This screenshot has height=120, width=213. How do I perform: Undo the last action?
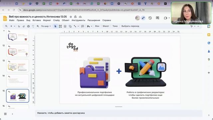19,26
